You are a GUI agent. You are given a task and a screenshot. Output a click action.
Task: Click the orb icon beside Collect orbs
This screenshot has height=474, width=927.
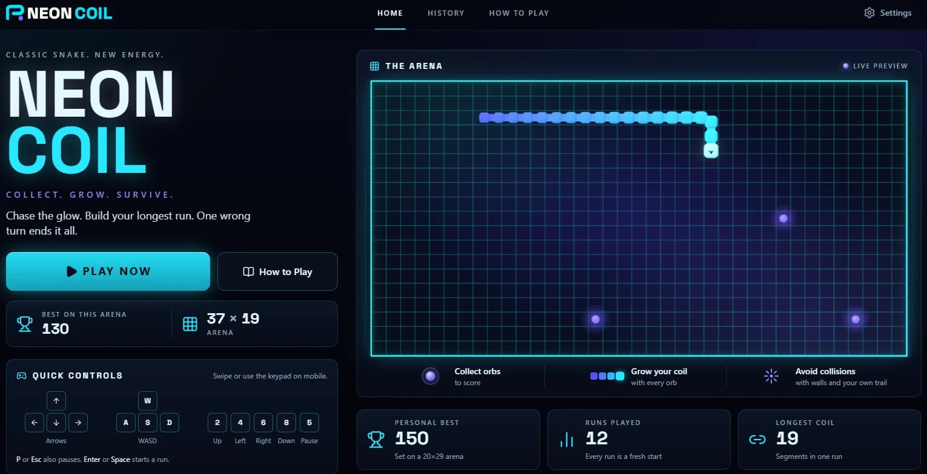[431, 376]
